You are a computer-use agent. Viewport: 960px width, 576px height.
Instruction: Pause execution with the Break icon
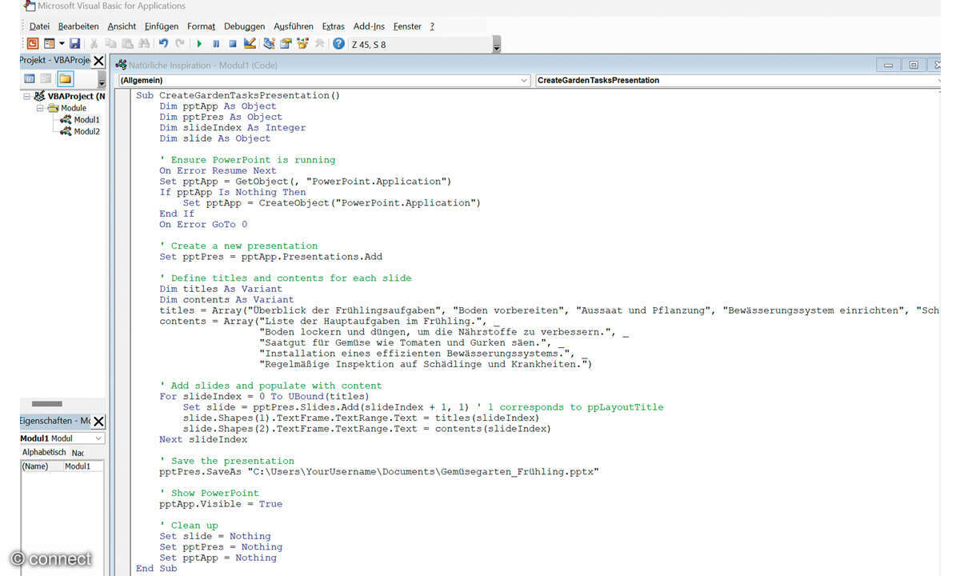216,44
